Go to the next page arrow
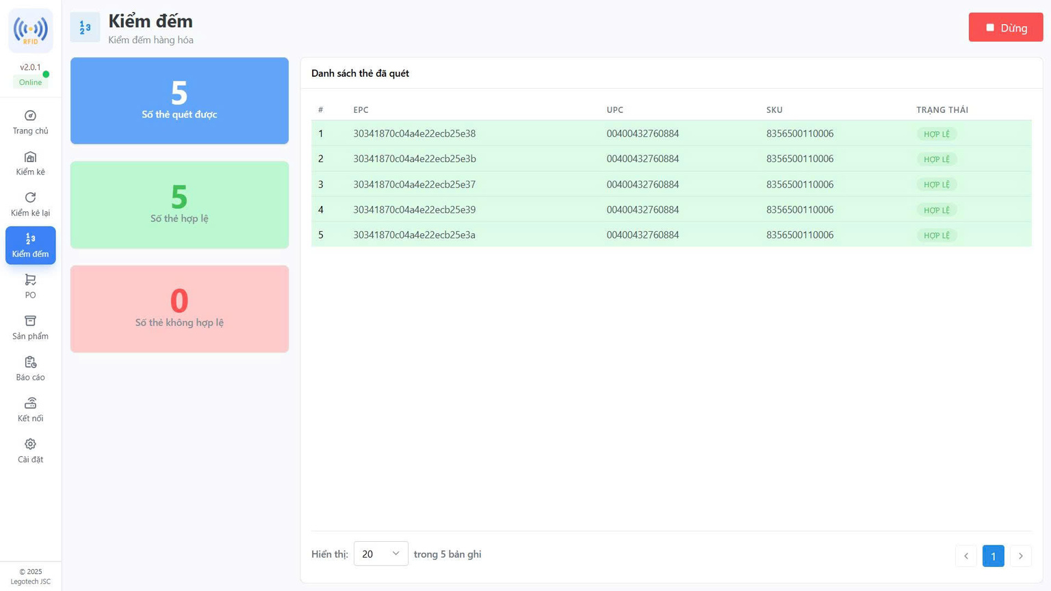This screenshot has width=1051, height=591. click(1020, 556)
